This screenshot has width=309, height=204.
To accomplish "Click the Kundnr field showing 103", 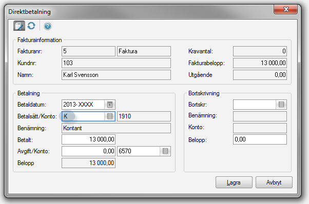I will pos(116,63).
